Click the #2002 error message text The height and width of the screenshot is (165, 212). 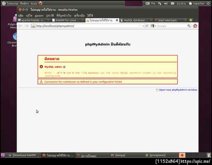[110, 74]
